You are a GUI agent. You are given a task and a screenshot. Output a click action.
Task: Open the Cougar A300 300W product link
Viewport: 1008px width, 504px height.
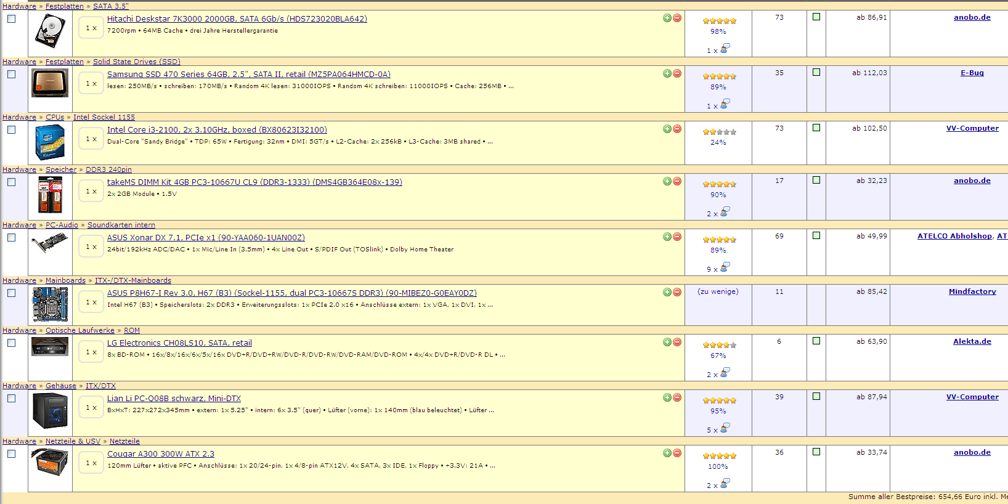point(161,454)
